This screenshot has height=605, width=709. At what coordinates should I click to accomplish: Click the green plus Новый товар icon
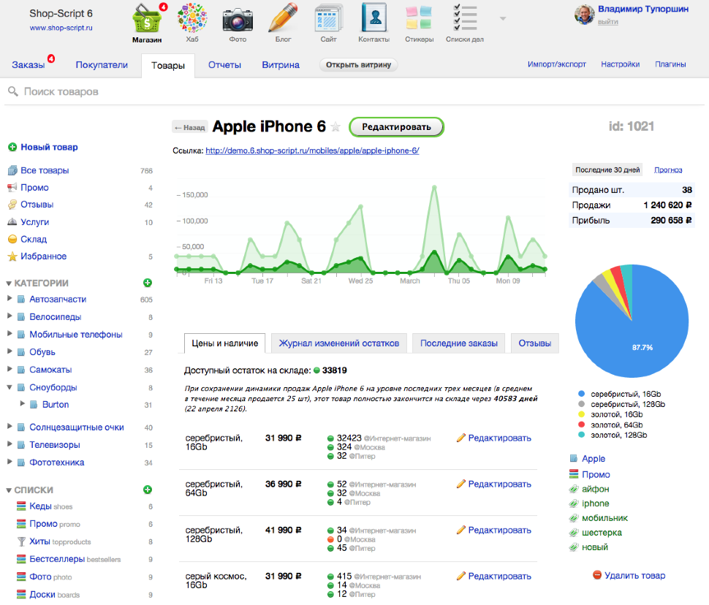point(12,147)
